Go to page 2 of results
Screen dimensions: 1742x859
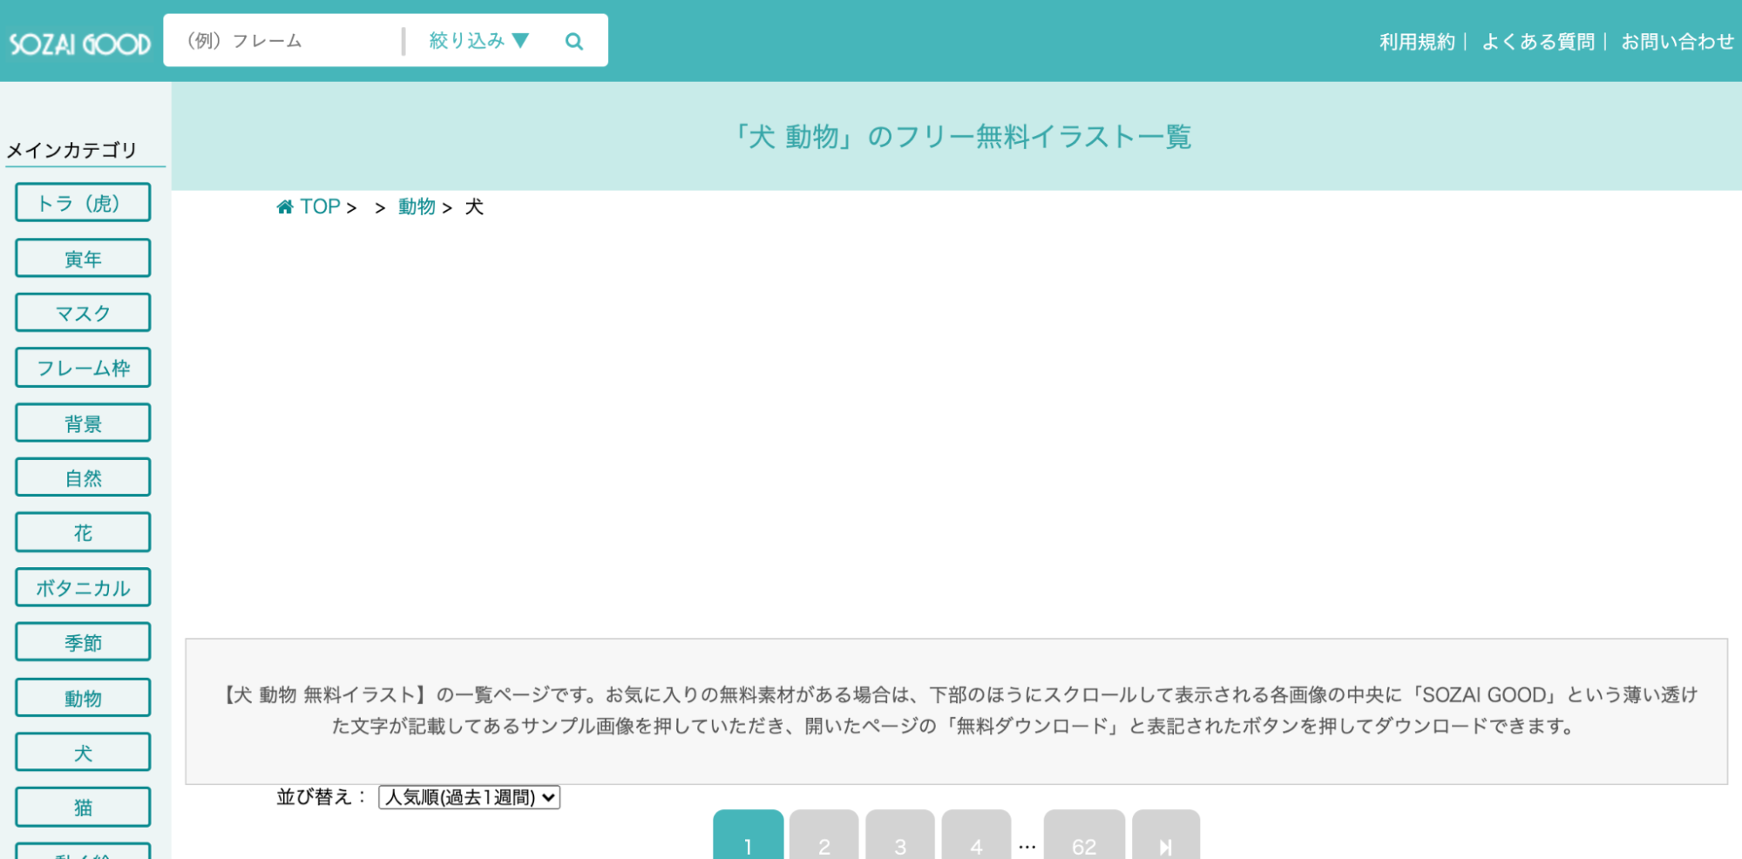coord(824,843)
